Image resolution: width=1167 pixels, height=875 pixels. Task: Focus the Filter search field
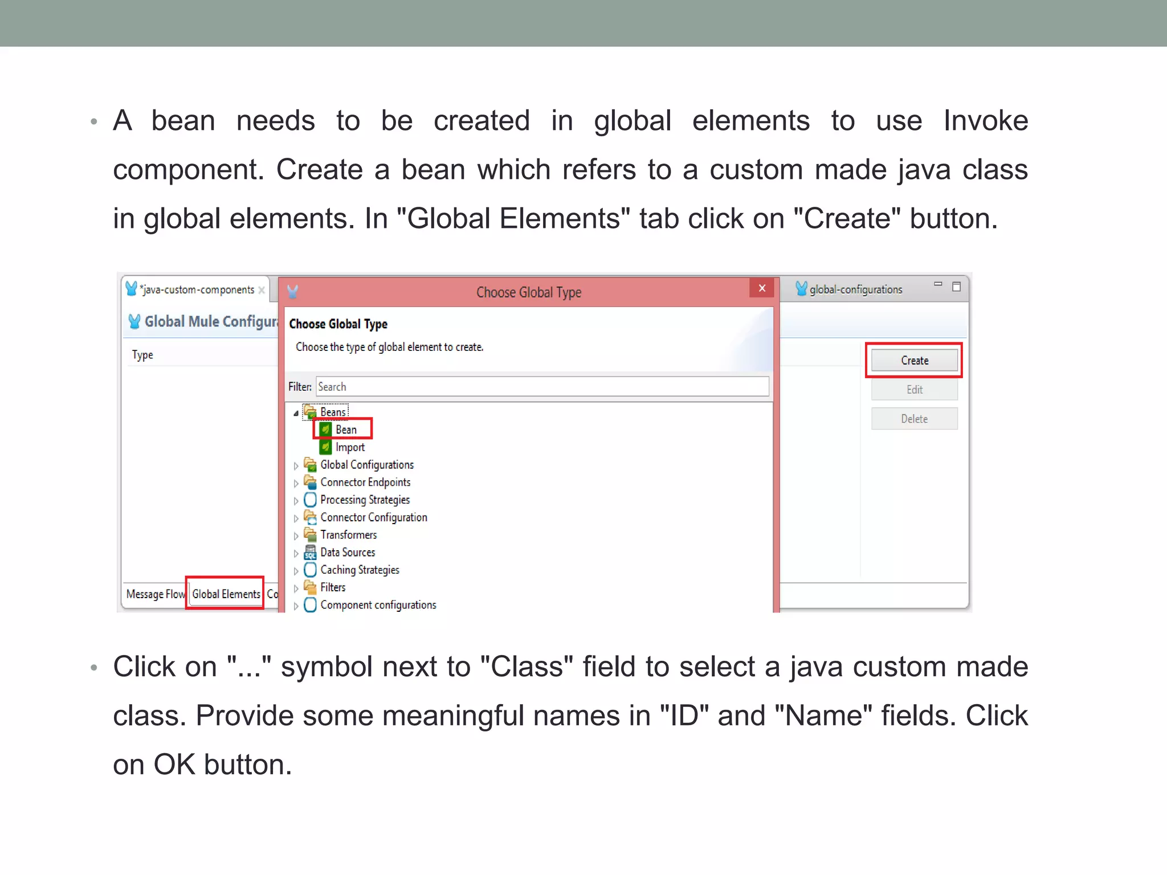pos(542,387)
